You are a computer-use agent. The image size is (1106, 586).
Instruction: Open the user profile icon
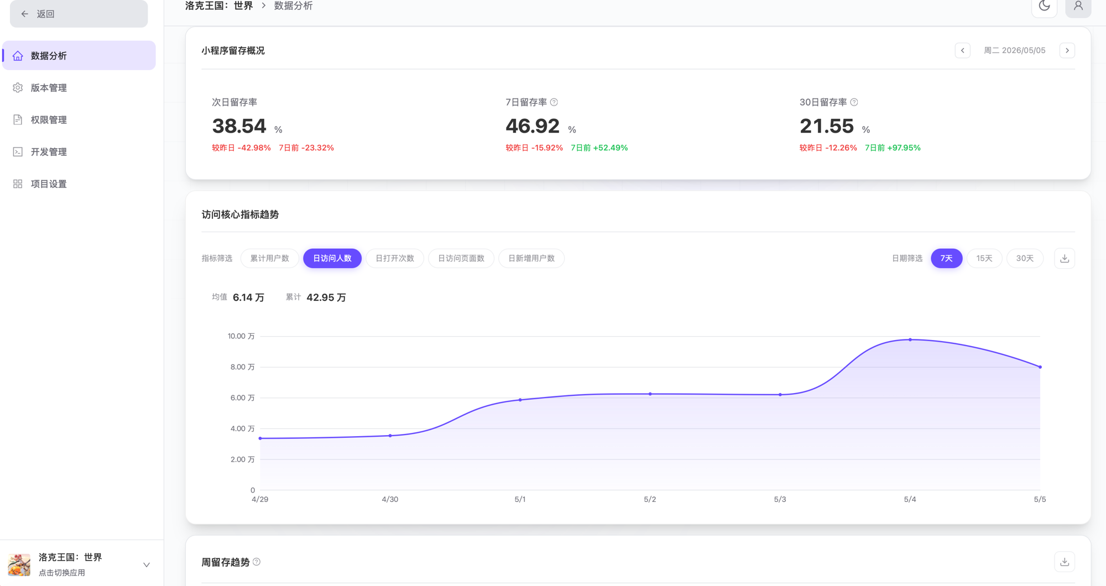click(1078, 6)
